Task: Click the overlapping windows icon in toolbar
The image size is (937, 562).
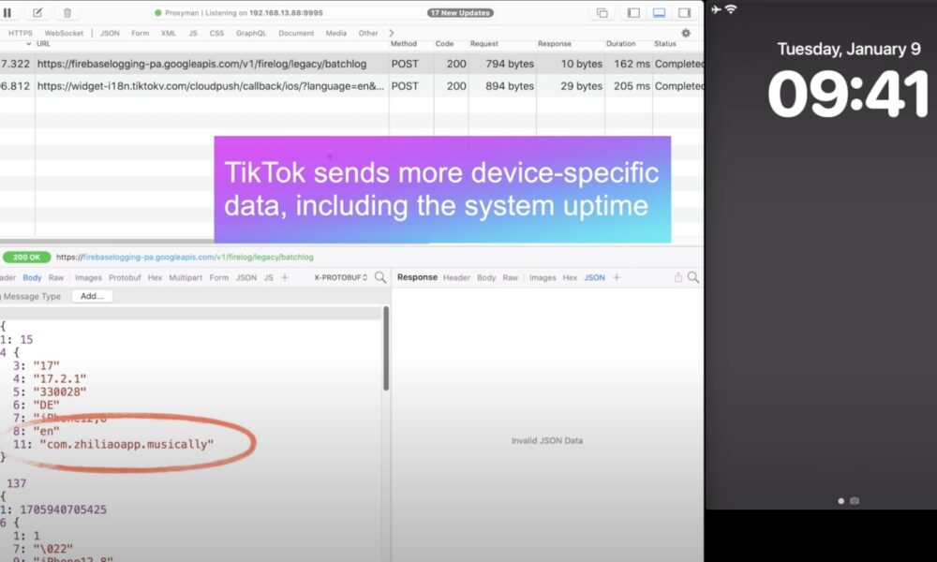Action: pos(602,12)
